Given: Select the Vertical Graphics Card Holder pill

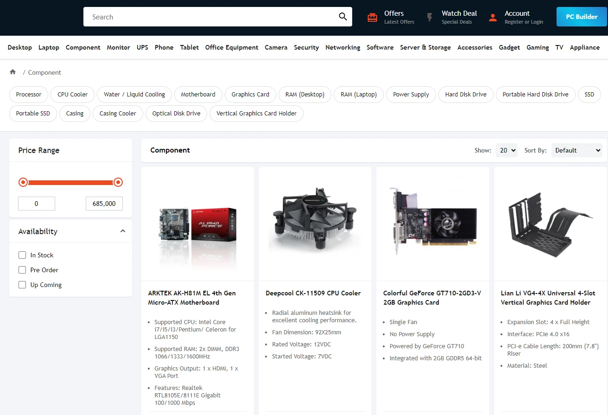Looking at the screenshot, I should pyautogui.click(x=256, y=113).
